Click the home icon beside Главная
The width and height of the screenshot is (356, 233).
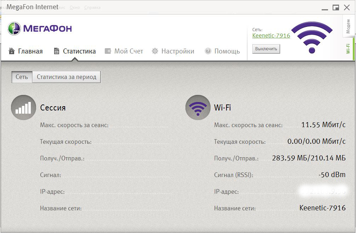coord(12,51)
